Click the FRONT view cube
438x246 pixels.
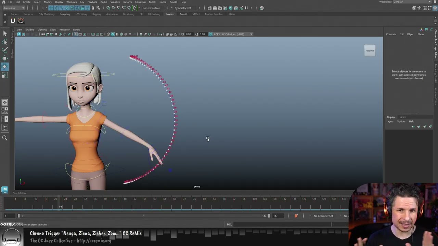[x=370, y=51]
